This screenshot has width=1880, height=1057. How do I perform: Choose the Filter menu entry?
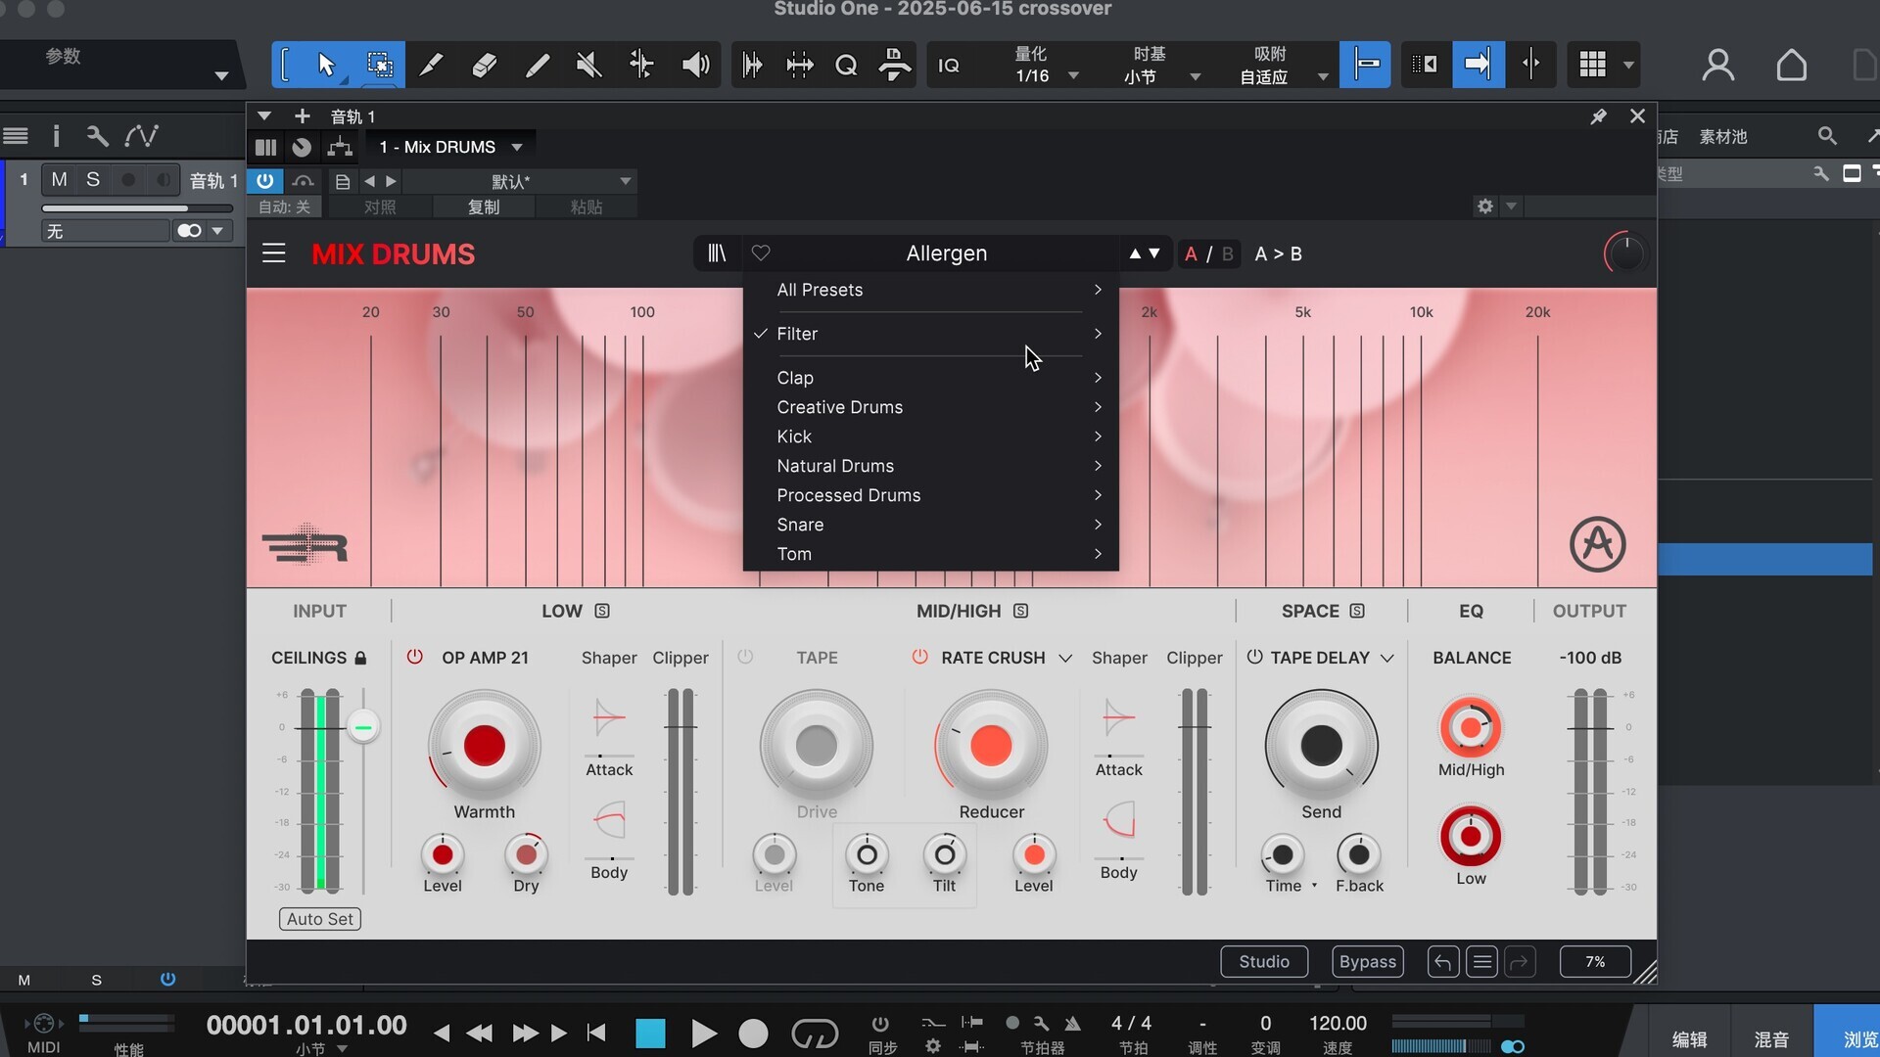coord(931,334)
